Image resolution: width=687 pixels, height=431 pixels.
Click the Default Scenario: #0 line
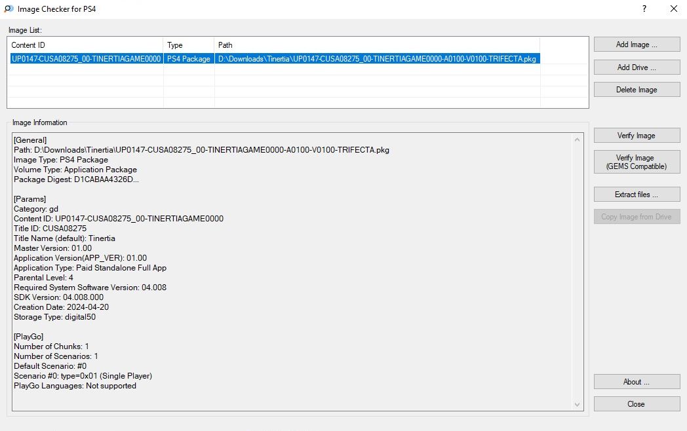pos(50,366)
